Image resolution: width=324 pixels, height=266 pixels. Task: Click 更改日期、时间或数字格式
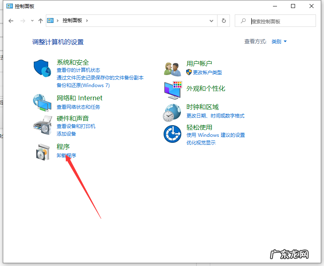coord(217,116)
